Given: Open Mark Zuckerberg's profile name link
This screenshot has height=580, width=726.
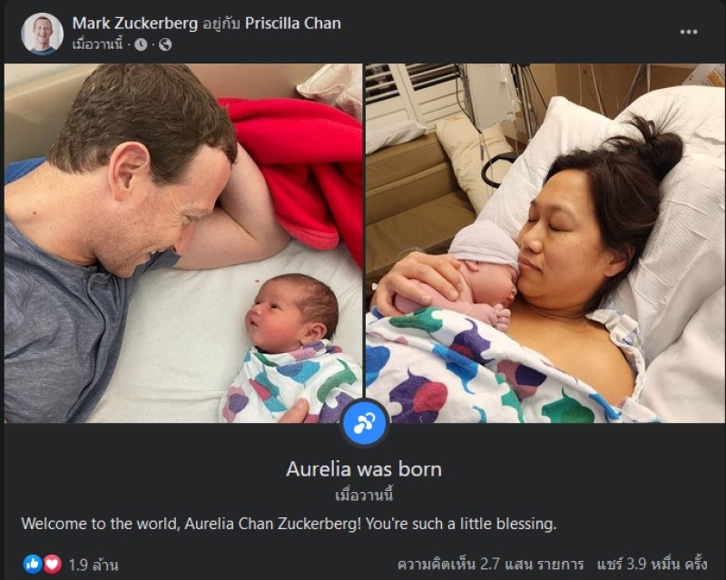Looking at the screenshot, I should tap(134, 24).
